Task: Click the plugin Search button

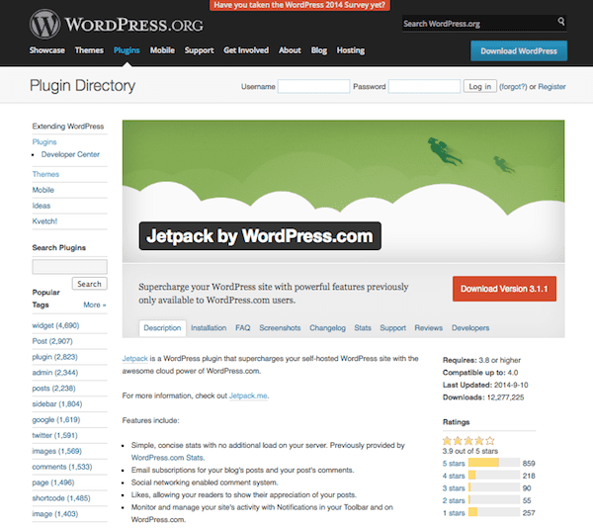Action: pyautogui.click(x=88, y=284)
